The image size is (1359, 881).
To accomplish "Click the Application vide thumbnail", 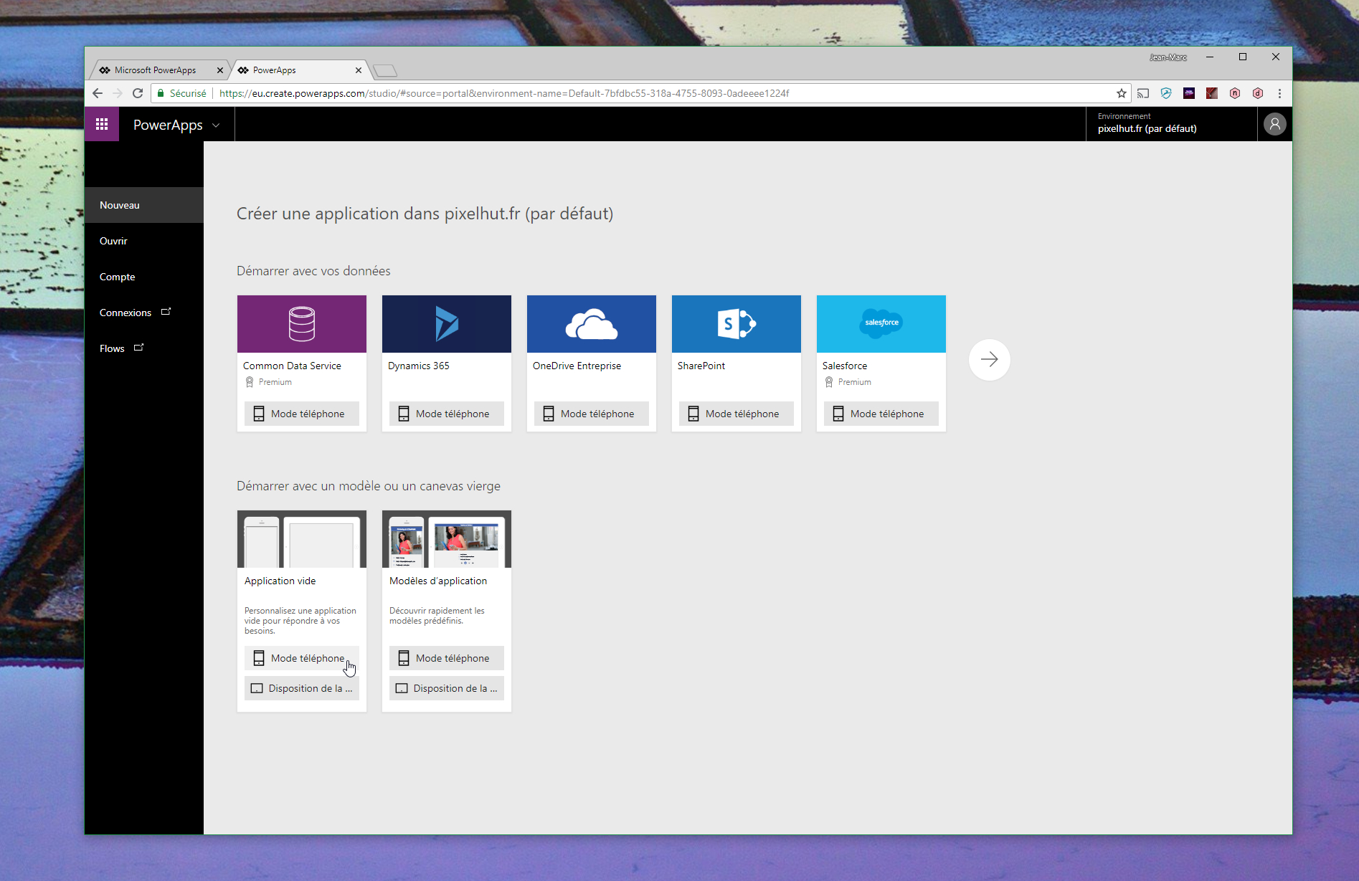I will [302, 539].
